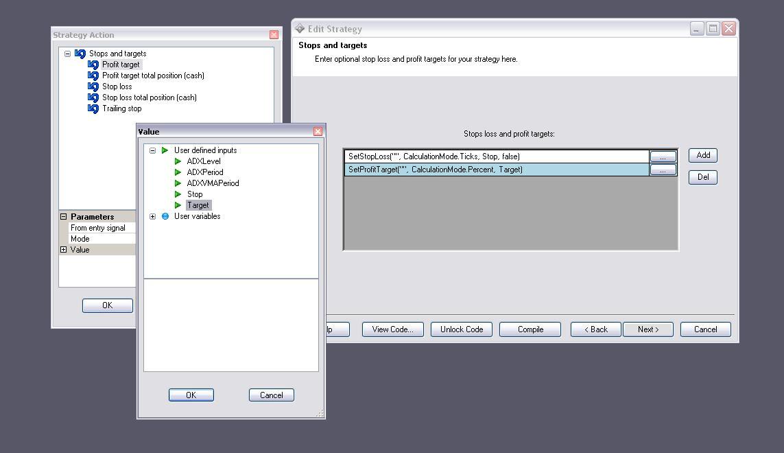This screenshot has height=453, width=784.
Task: Open ellipsis editor for SetStopLoss row
Action: click(663, 156)
